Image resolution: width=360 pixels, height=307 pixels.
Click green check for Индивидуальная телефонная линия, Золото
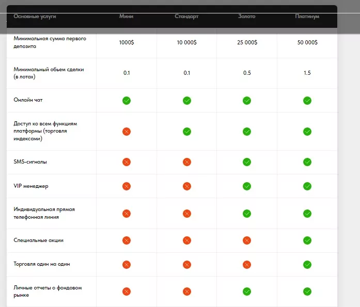(247, 214)
